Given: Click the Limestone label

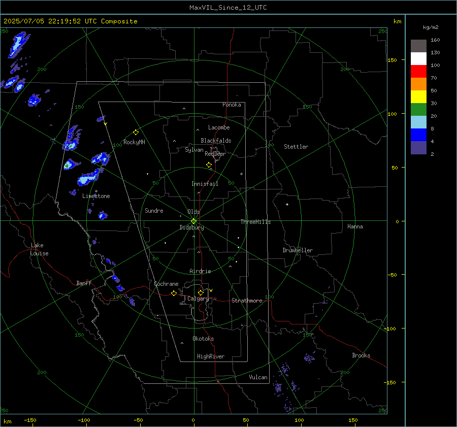Looking at the screenshot, I should click(x=96, y=196).
